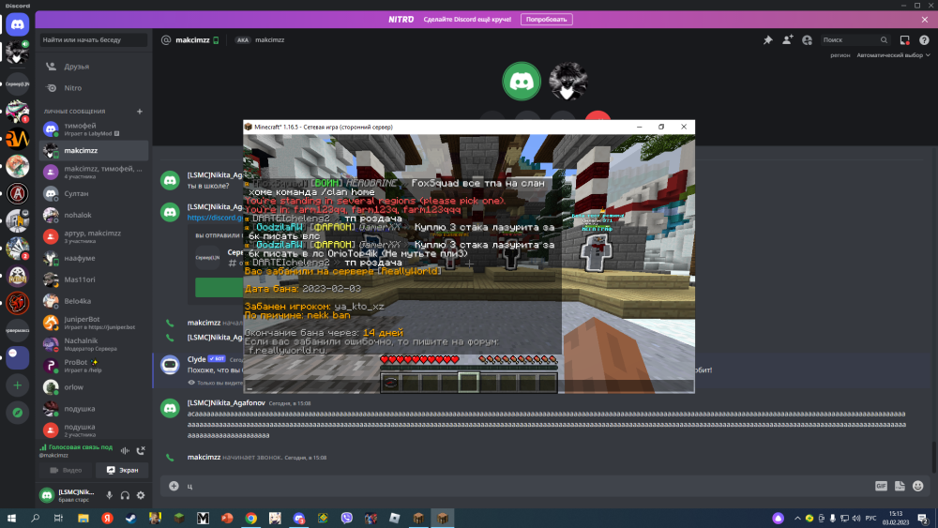Open ProBot direct message

93,366
